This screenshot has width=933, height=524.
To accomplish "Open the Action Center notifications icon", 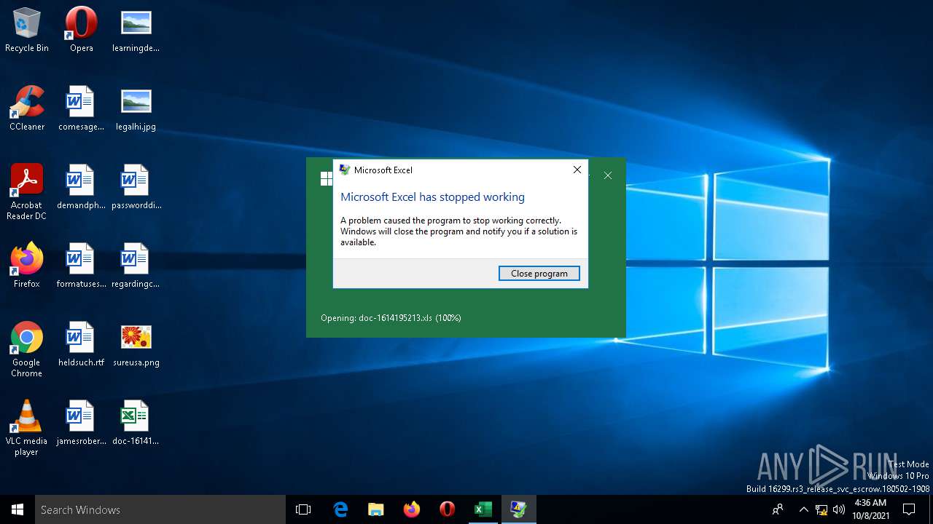I will (909, 509).
